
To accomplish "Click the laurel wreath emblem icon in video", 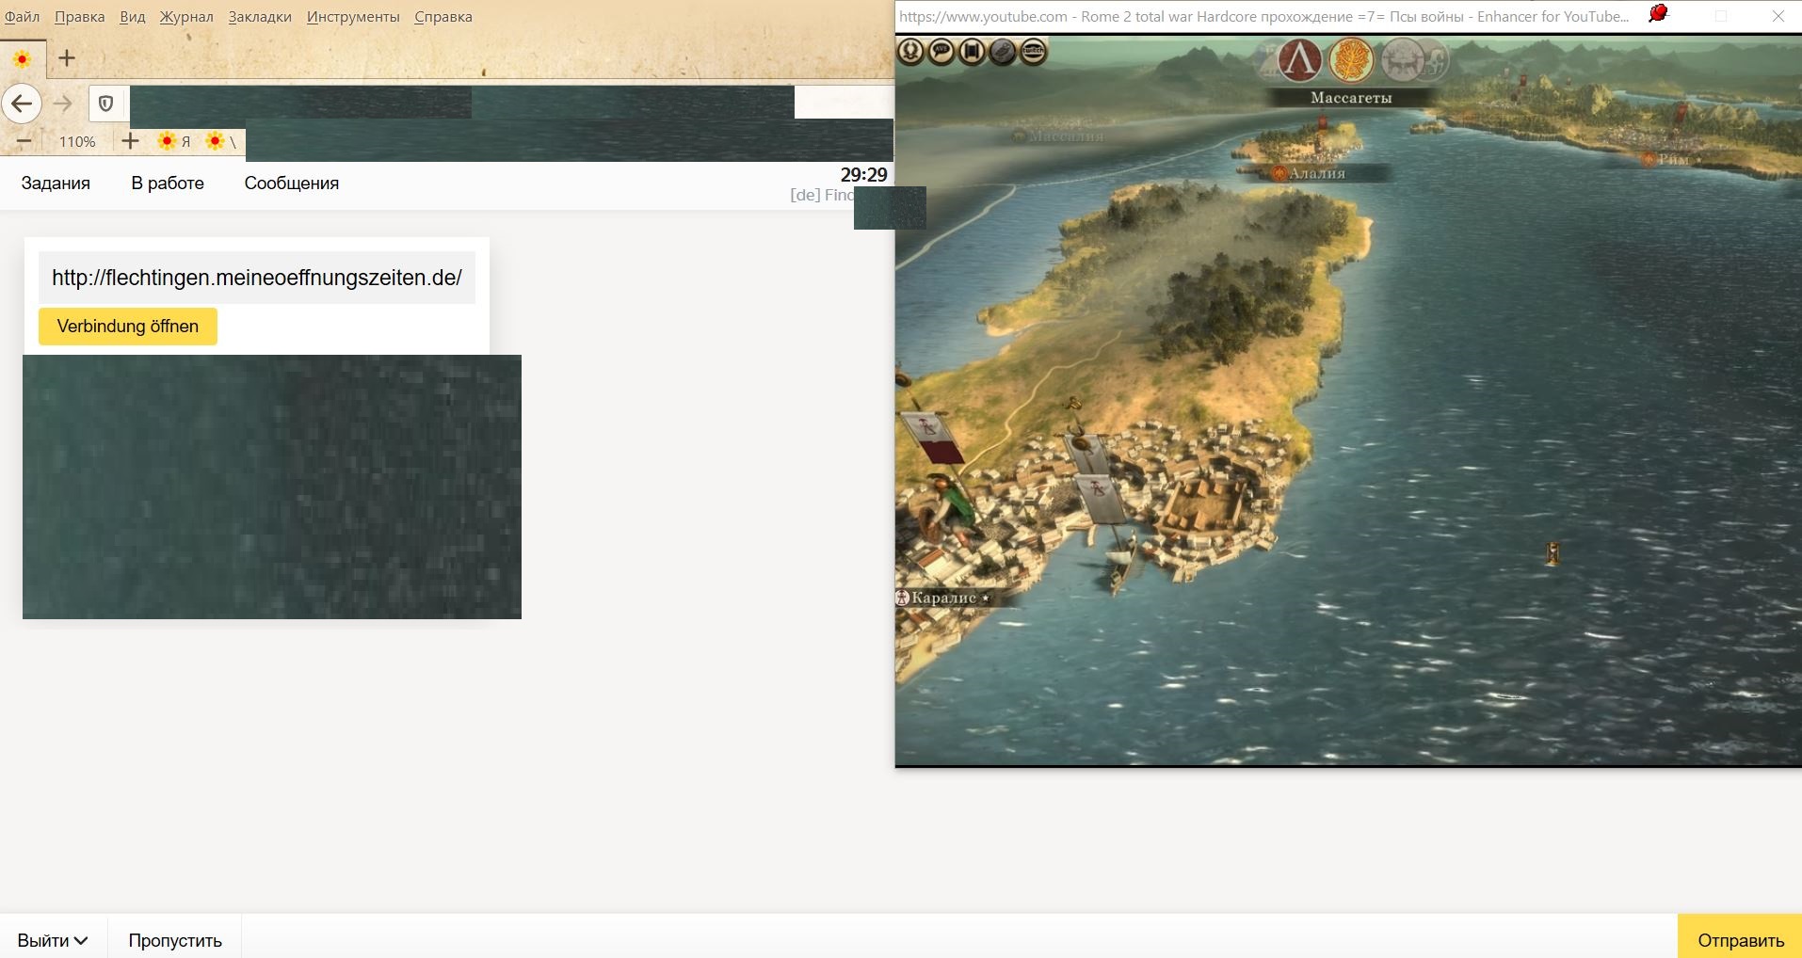I will coord(910,51).
